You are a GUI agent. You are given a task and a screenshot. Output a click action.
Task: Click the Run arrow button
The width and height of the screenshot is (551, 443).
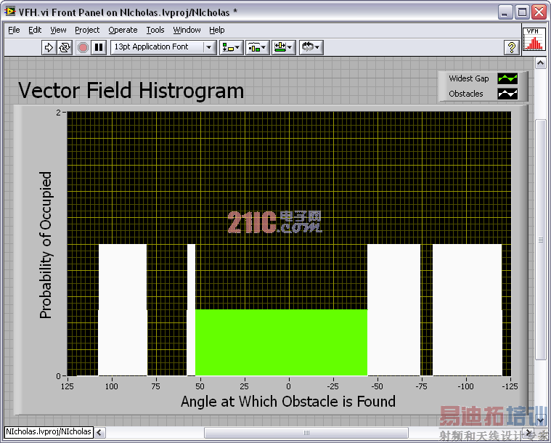pyautogui.click(x=49, y=47)
